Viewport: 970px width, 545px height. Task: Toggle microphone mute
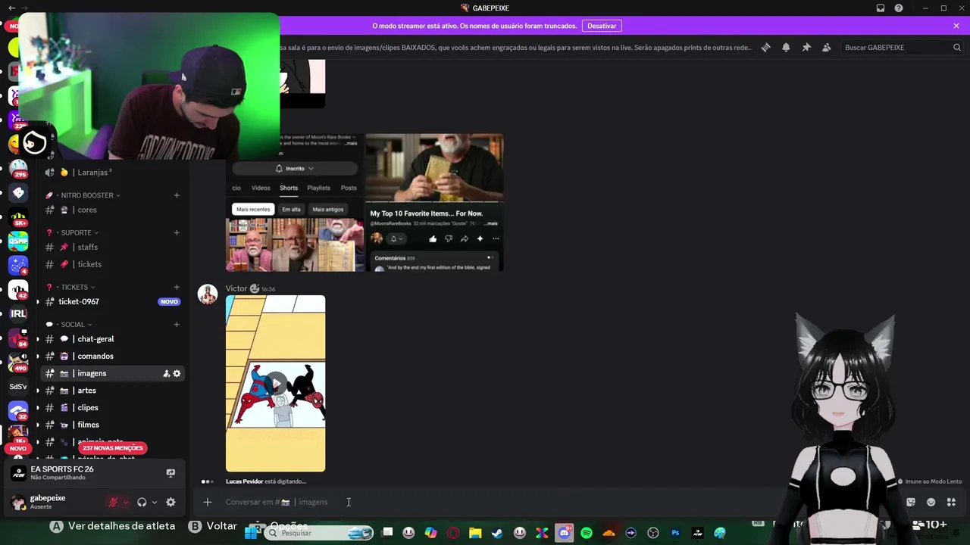113,502
